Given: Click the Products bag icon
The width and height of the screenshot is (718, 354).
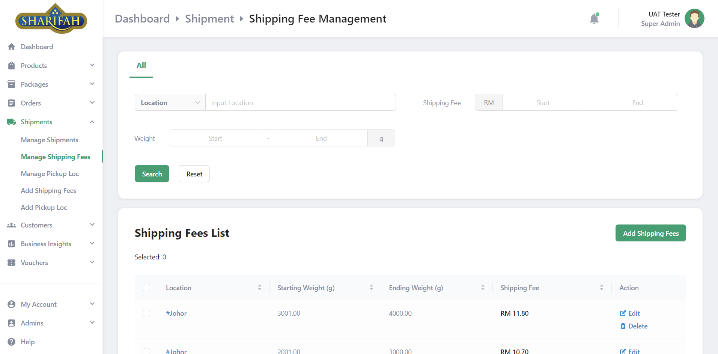Looking at the screenshot, I should point(12,66).
